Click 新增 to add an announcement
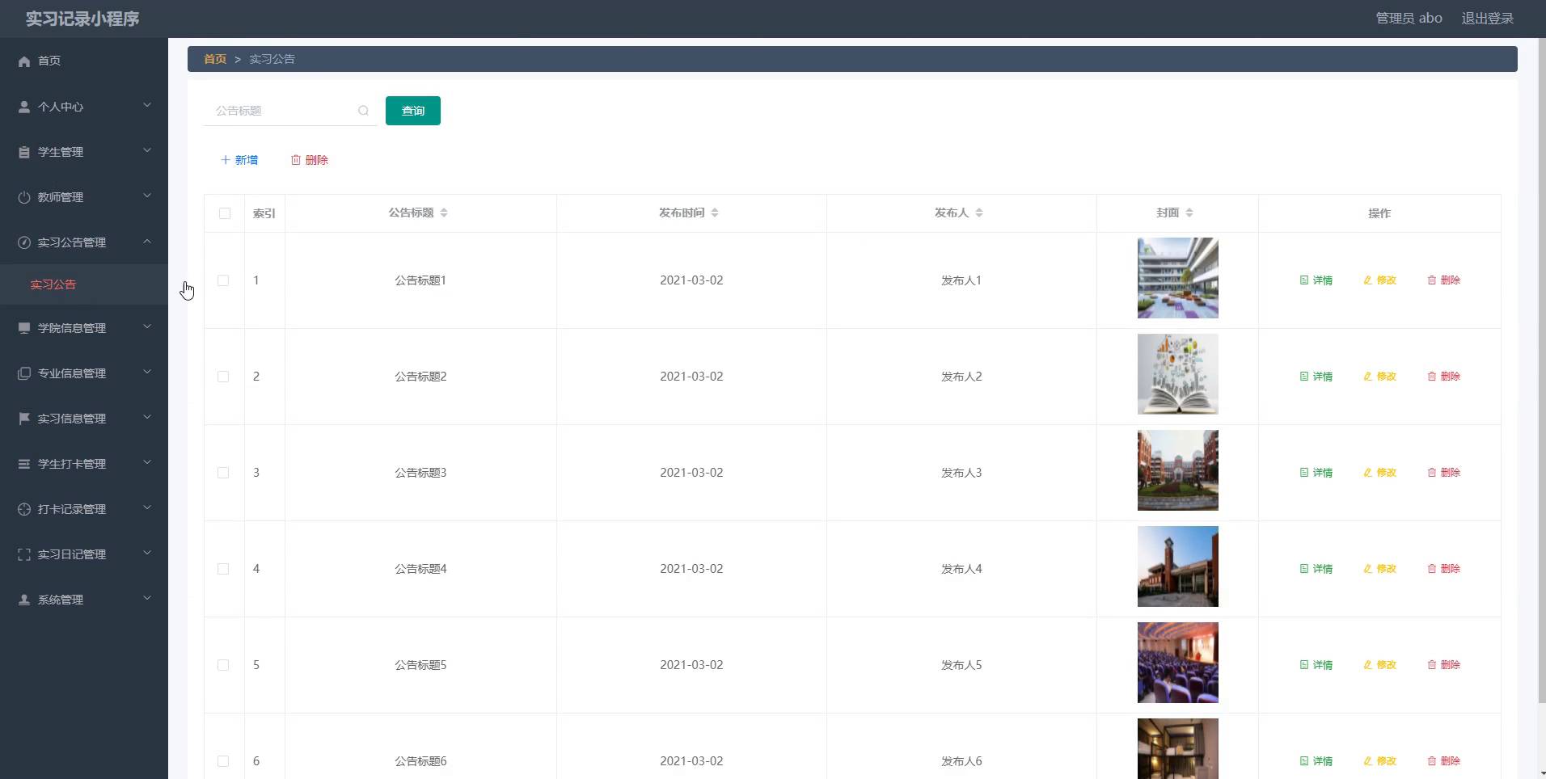Viewport: 1546px width, 779px height. pos(239,159)
